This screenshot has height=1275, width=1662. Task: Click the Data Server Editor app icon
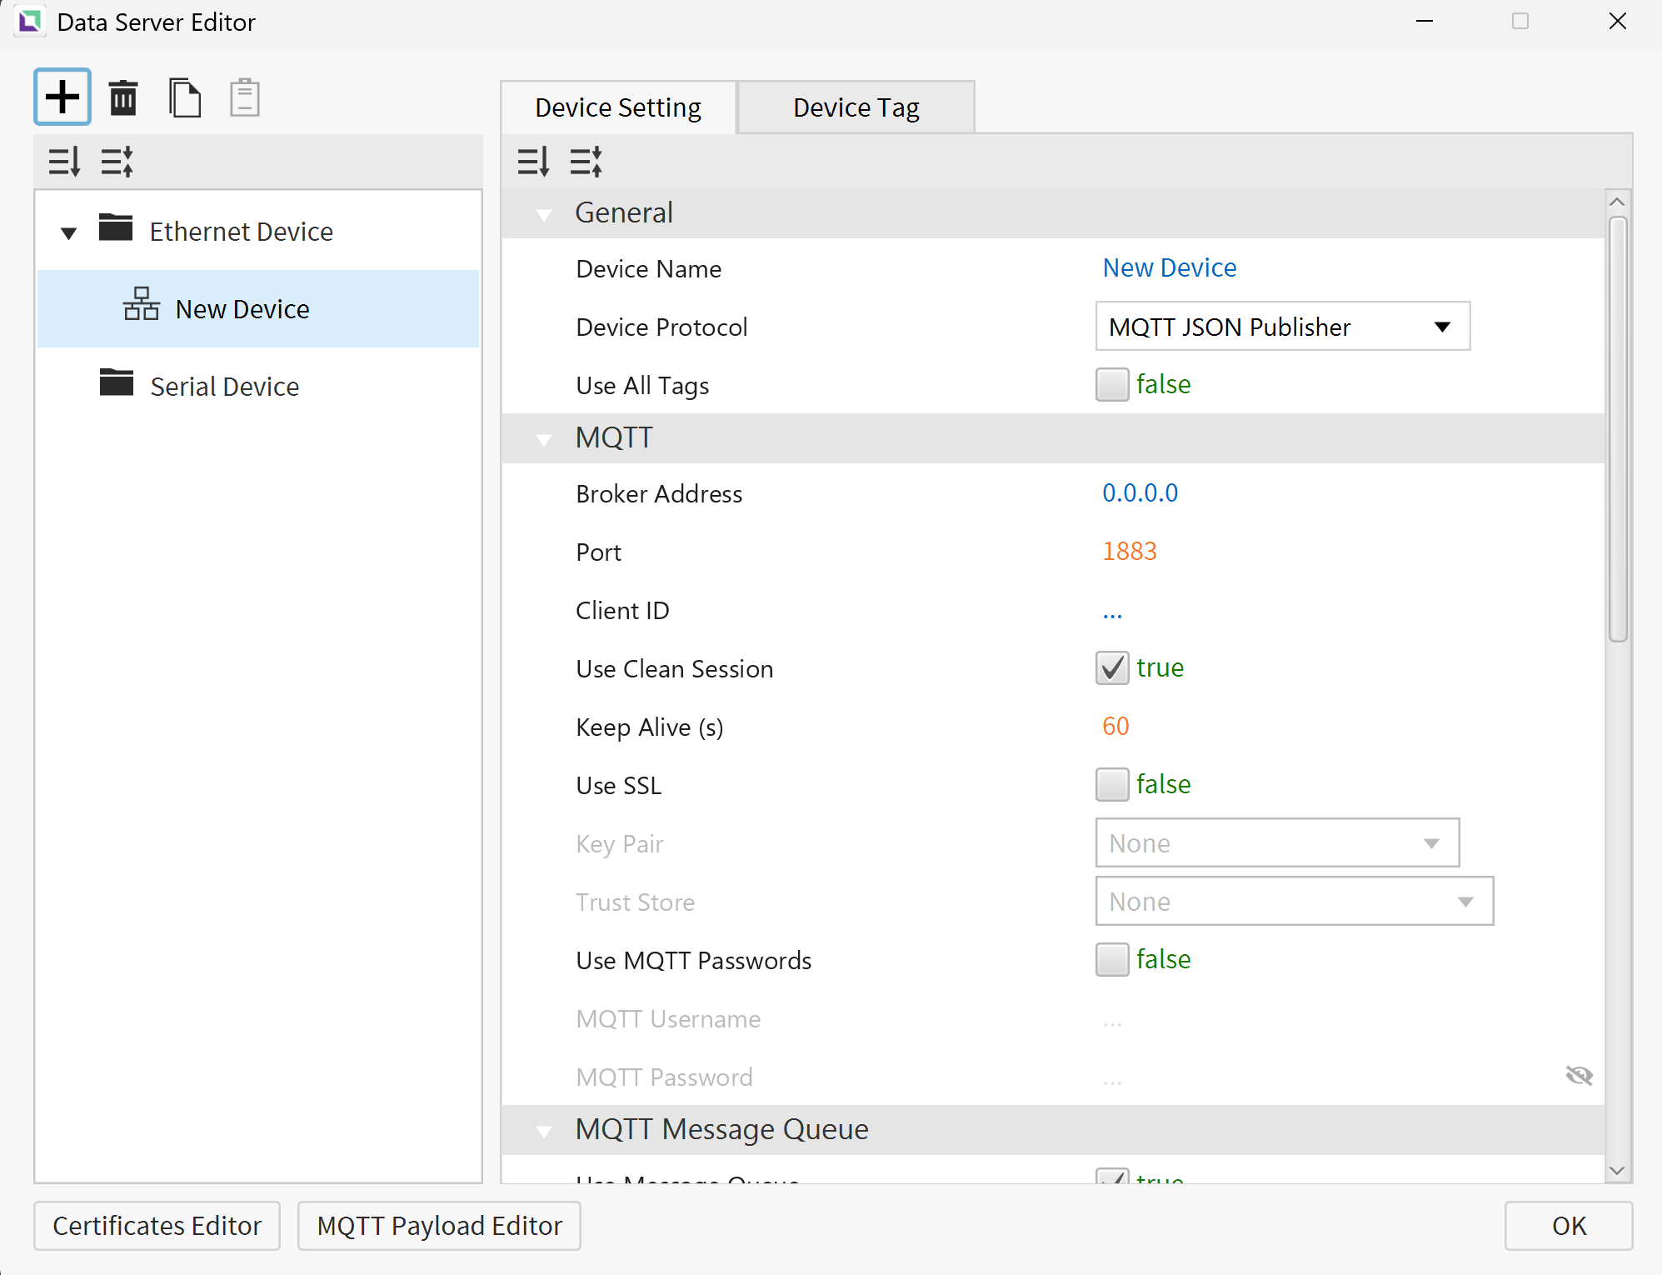click(x=30, y=22)
